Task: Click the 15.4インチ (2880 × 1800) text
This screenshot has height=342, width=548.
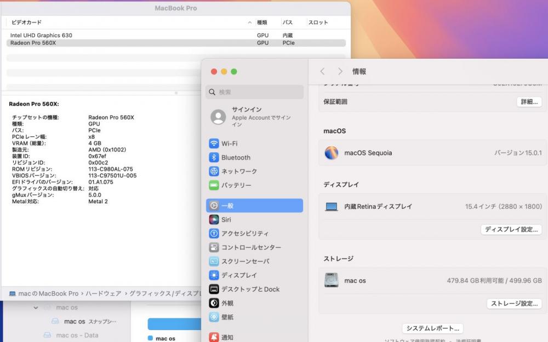Action: point(504,207)
